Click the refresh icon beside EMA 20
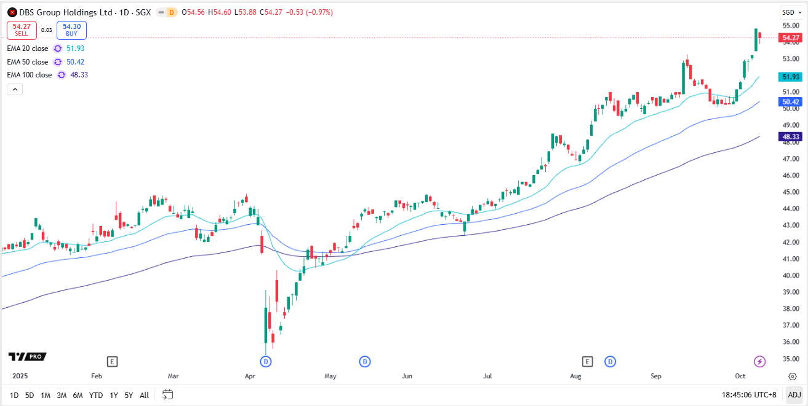The image size is (808, 406). pyautogui.click(x=58, y=48)
